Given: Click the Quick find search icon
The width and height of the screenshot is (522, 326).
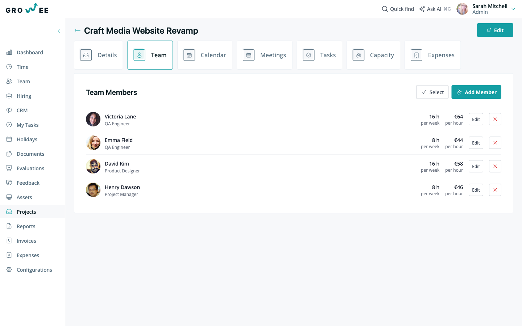Looking at the screenshot, I should click(x=385, y=9).
